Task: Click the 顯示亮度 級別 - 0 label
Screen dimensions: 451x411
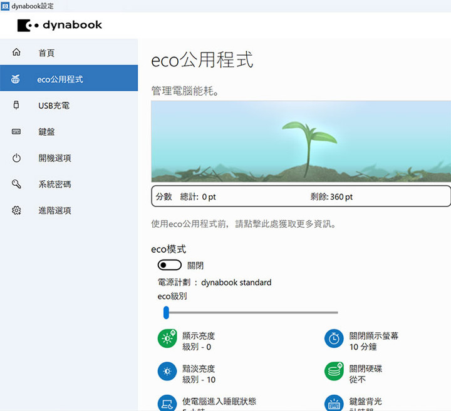Action: pyautogui.click(x=199, y=341)
